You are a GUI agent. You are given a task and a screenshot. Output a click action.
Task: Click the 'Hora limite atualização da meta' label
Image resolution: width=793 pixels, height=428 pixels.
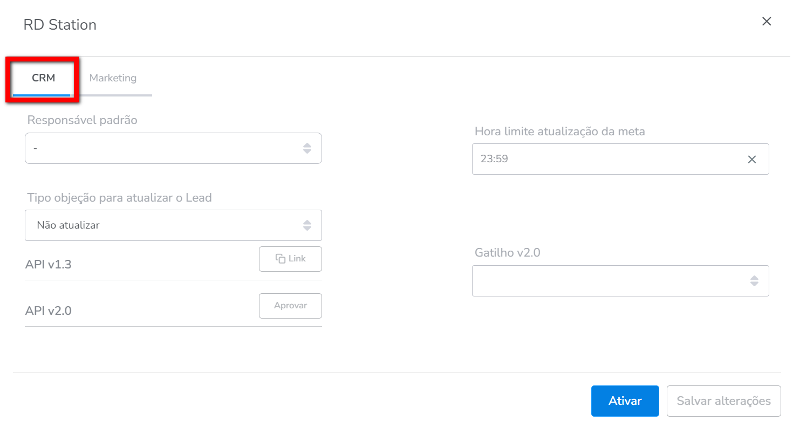tap(559, 132)
